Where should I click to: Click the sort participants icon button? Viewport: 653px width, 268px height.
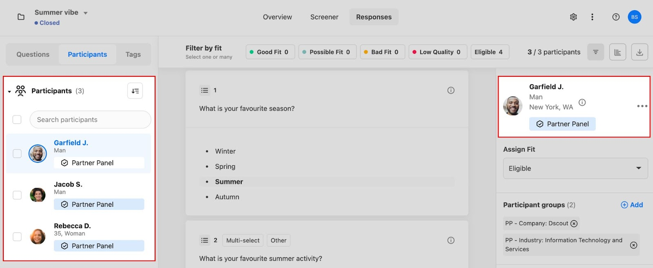click(135, 91)
